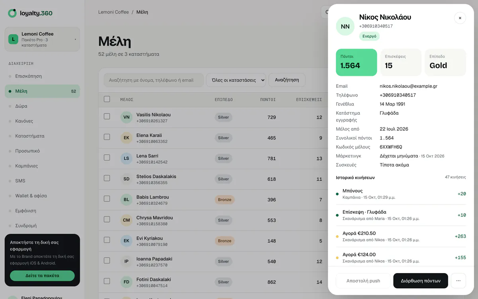
Task: Check the box next to Elena Karali
Action: pyautogui.click(x=107, y=137)
